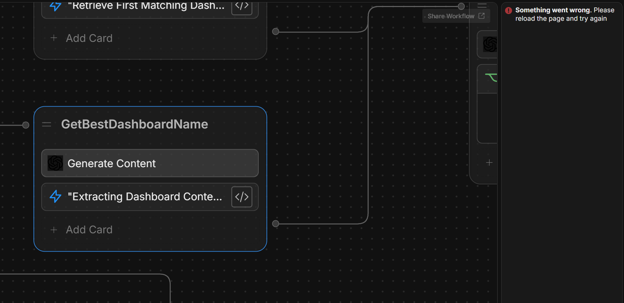Click the red error alert icon
Viewport: 624px width, 303px height.
(508, 11)
